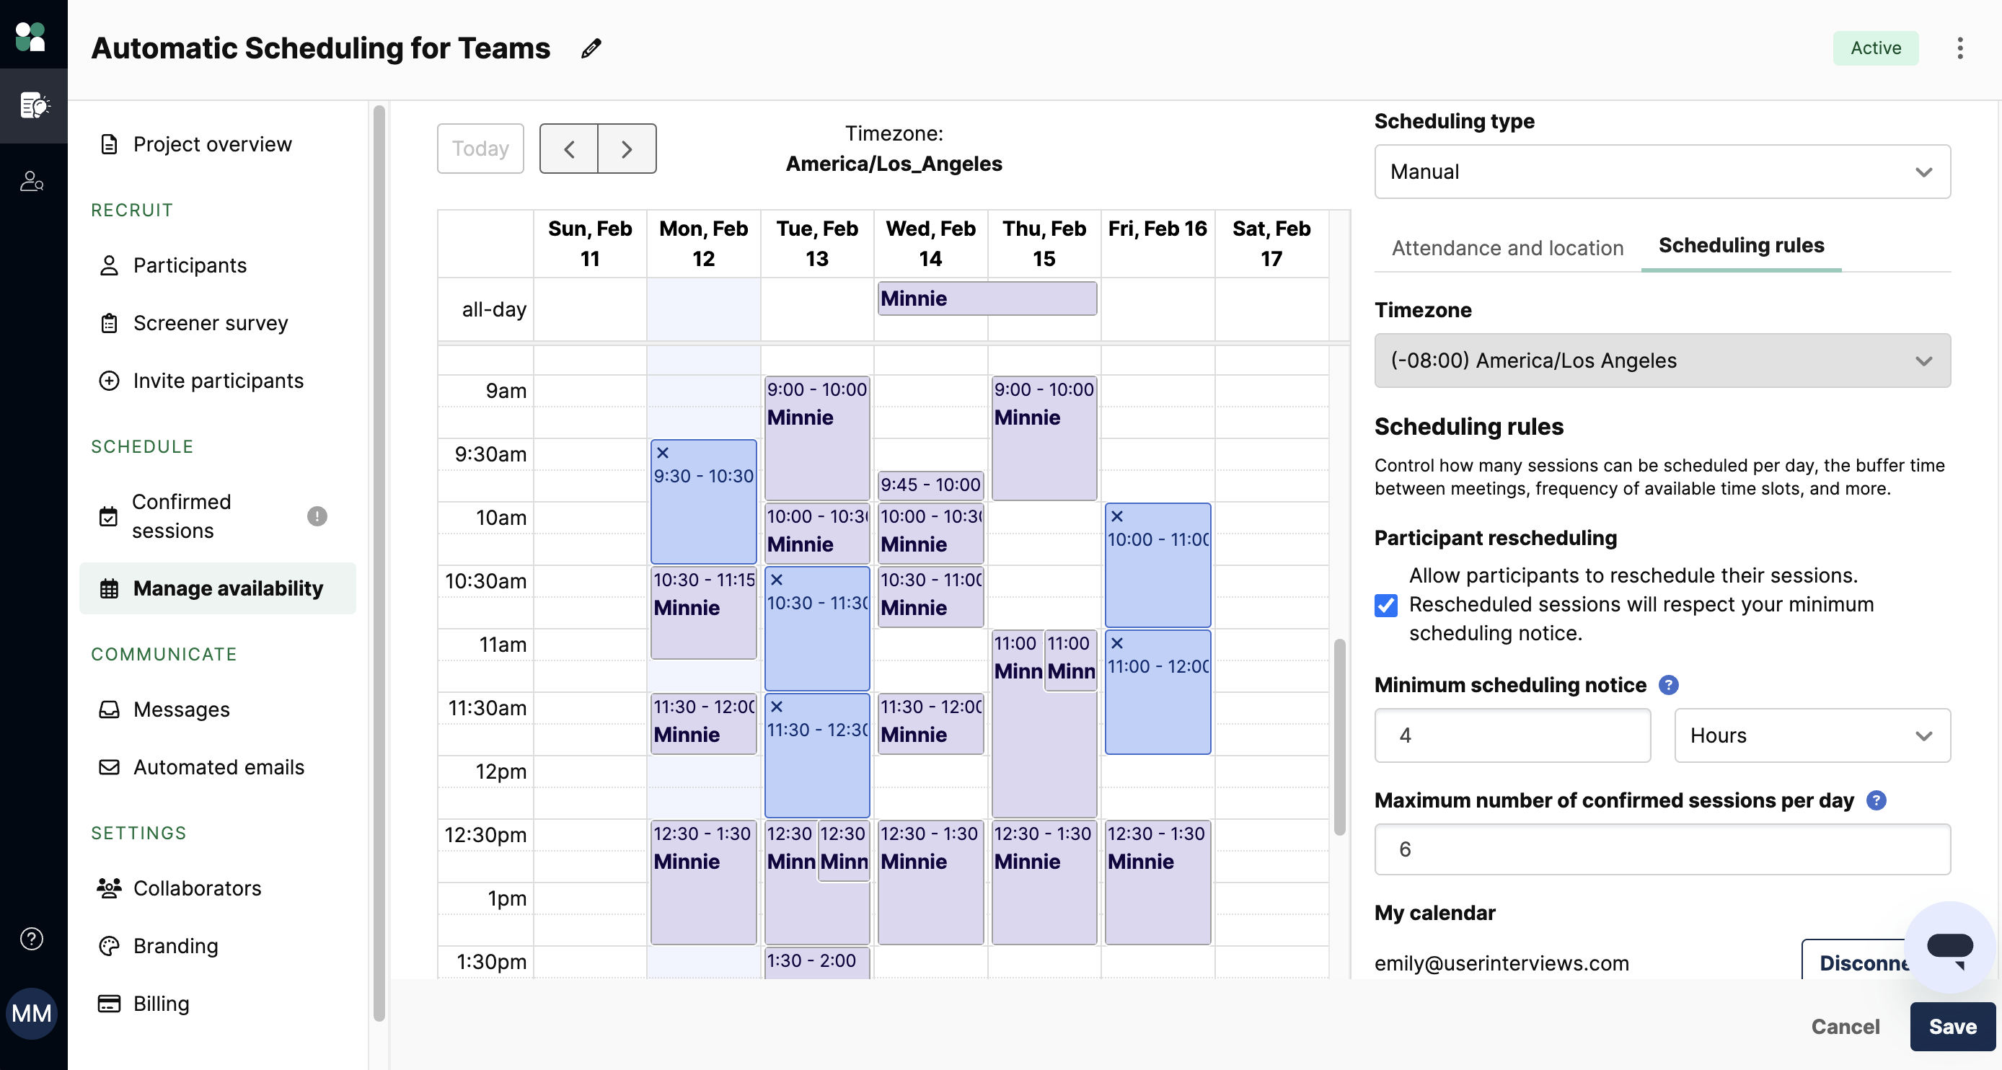Click the Thu 12:30 - 1:30 Minnie event
The height and width of the screenshot is (1070, 2002).
click(1043, 882)
